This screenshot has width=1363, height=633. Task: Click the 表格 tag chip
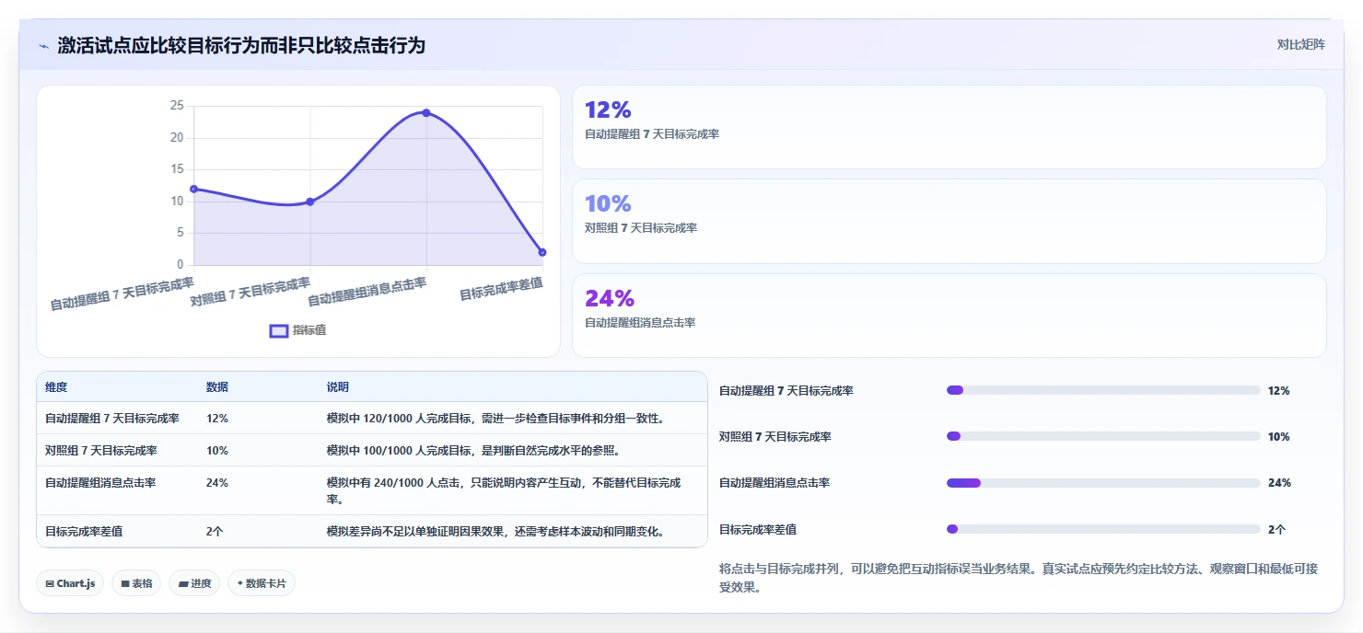coord(136,583)
